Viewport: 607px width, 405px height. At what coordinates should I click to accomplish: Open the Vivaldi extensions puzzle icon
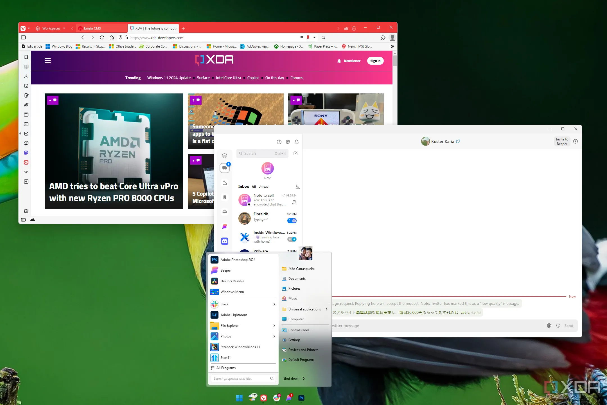click(383, 37)
